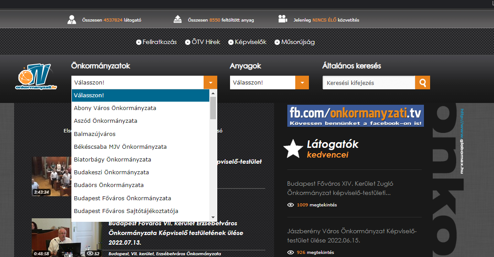Image resolution: width=494 pixels, height=257 pixels.
Task: Click the eye icon beside 1009 megtekintés
Action: [x=290, y=205]
